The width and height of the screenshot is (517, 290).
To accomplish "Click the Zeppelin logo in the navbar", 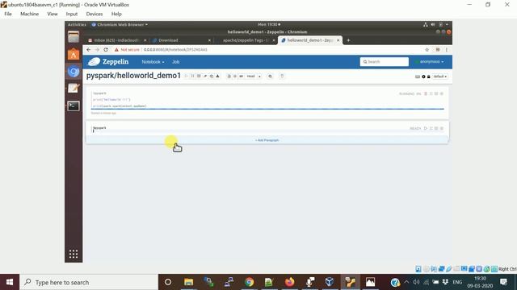I will tap(108, 61).
